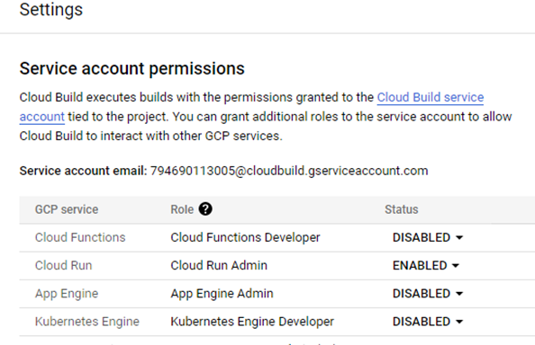Open Cloud Functions DISABLED status dropdown
Viewport: 535px width, 345px height.
click(x=428, y=237)
